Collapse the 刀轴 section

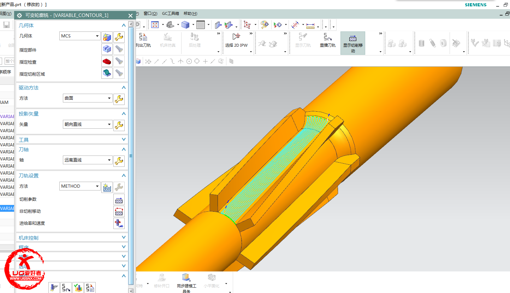[x=124, y=150]
